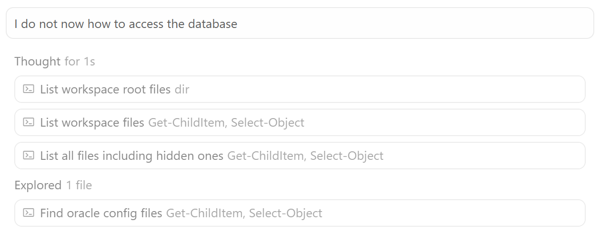600x231 pixels.
Task: Open the List workspace files step
Action: 92,122
